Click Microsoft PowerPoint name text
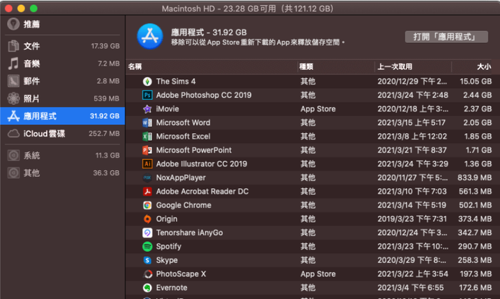Screen dimensions: 500x299 (194, 150)
